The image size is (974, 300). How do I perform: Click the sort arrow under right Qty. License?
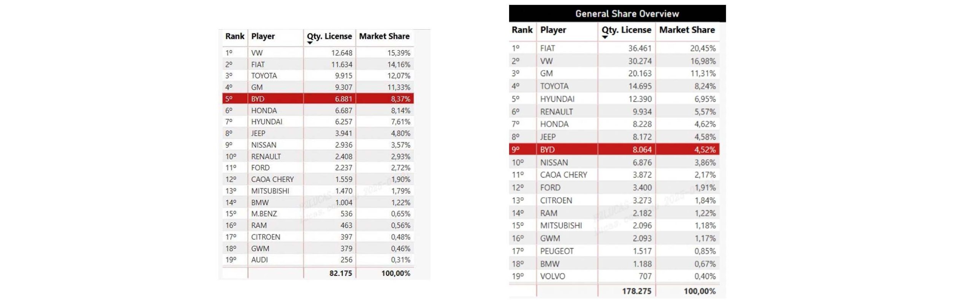pos(605,37)
